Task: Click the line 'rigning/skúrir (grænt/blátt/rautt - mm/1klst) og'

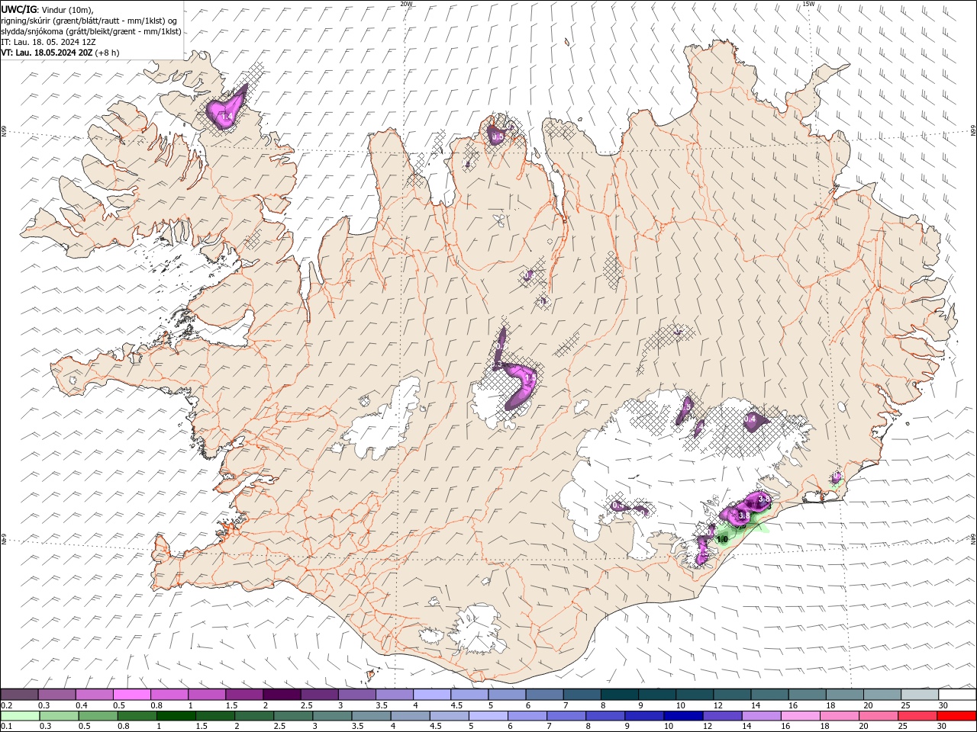Action: (x=89, y=21)
